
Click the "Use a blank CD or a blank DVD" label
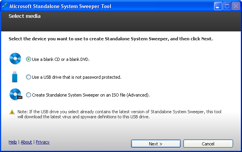pos(60,59)
